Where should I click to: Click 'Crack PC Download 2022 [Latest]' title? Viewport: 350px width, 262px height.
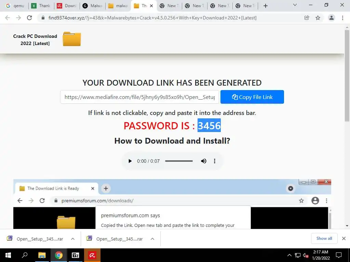pyautogui.click(x=35, y=40)
